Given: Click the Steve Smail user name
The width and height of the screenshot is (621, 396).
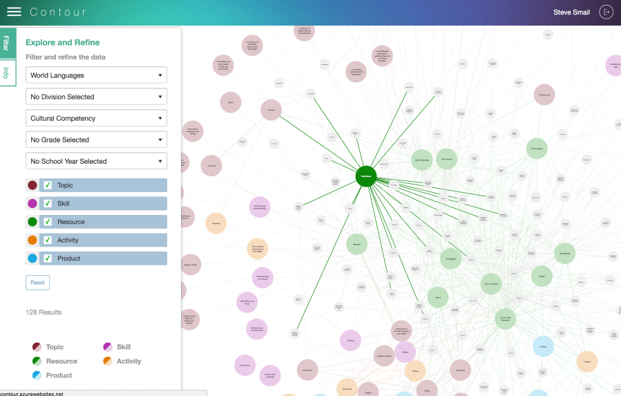Looking at the screenshot, I should click(x=572, y=12).
